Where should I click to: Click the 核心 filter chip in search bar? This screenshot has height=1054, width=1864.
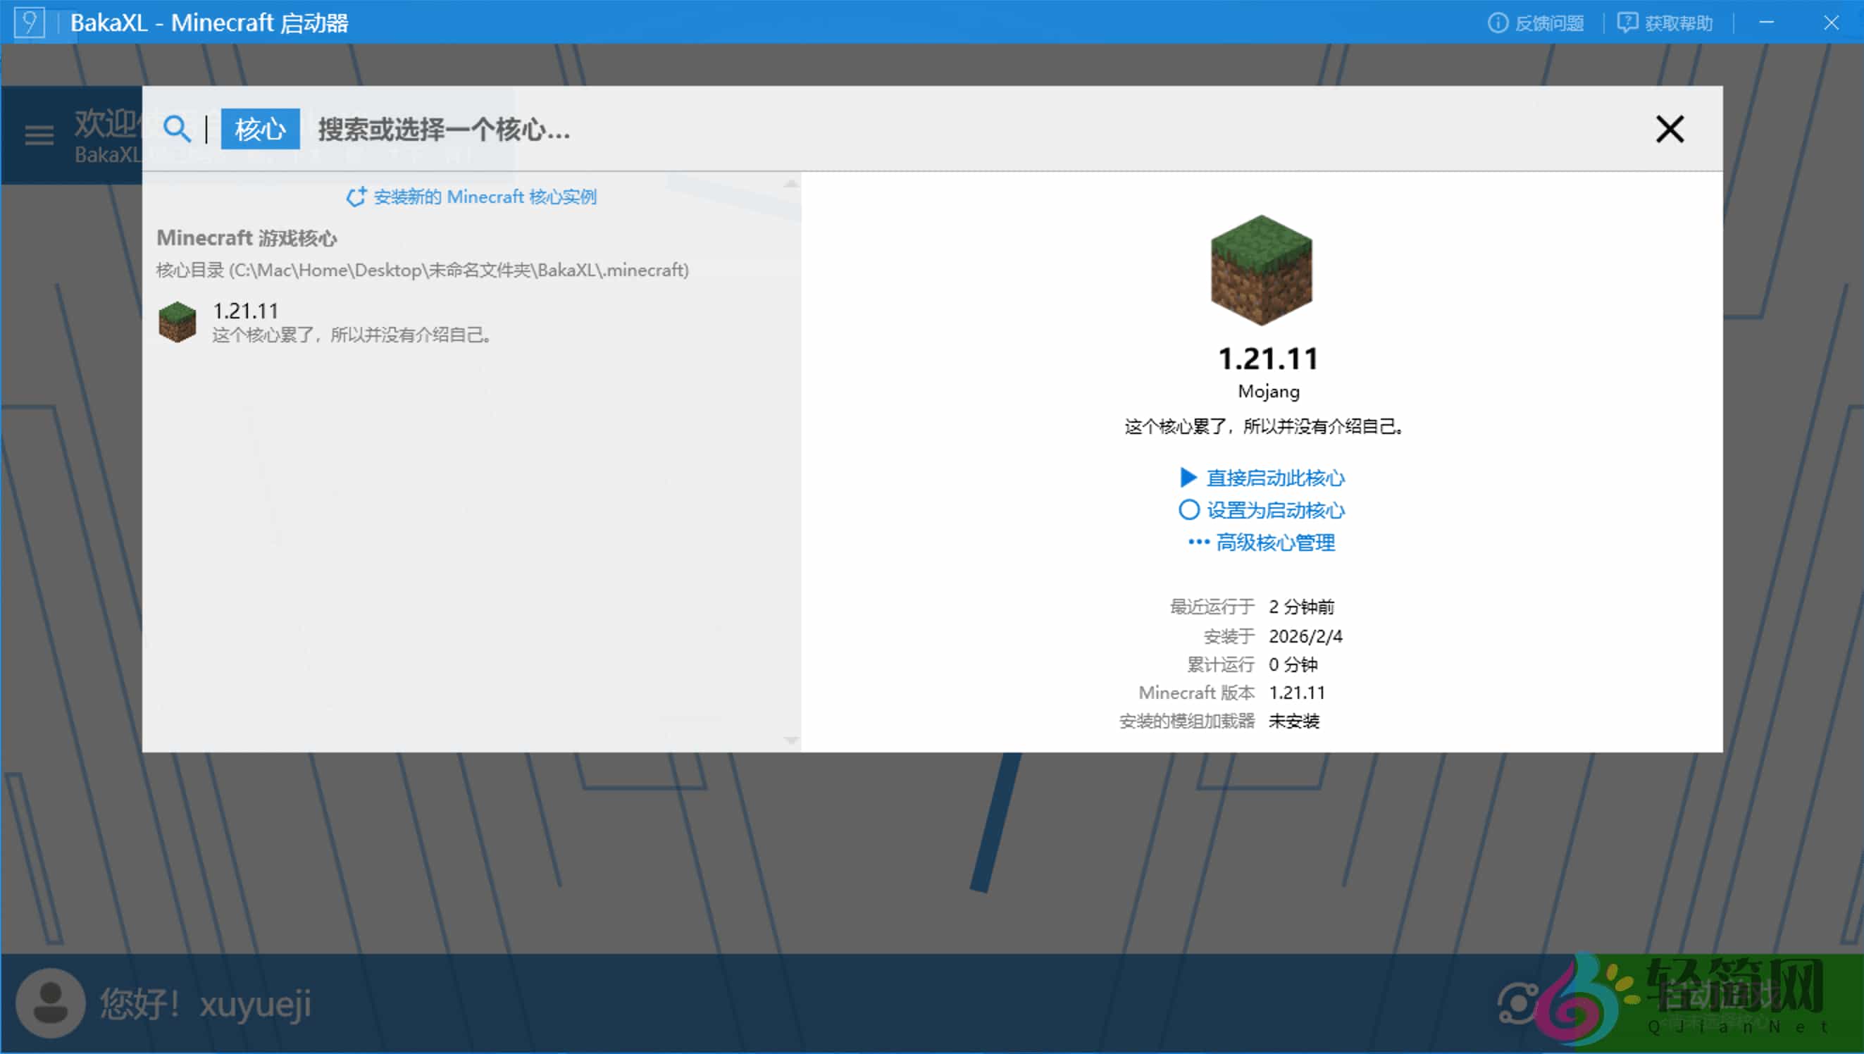pyautogui.click(x=260, y=129)
